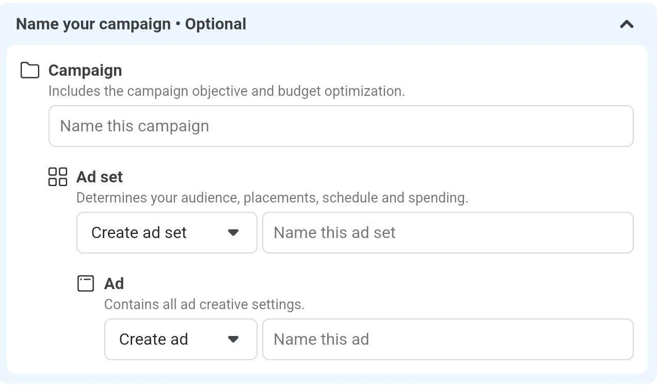Select the Optional label in the header
The width and height of the screenshot is (657, 387).
click(x=215, y=24)
